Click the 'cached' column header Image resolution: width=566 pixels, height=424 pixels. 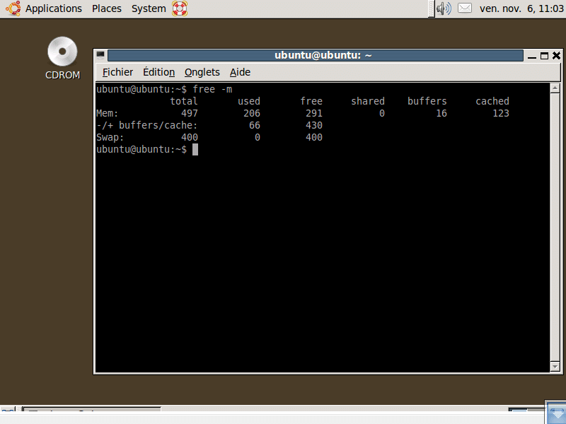pyautogui.click(x=492, y=101)
